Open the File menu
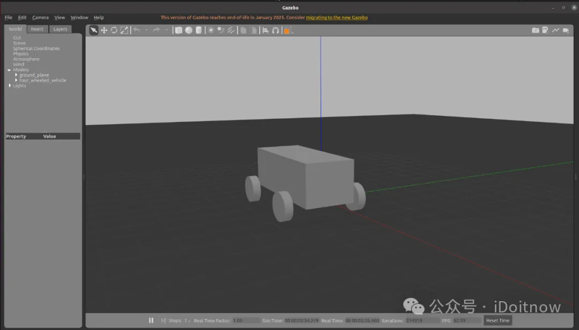The height and width of the screenshot is (330, 579). [x=9, y=17]
